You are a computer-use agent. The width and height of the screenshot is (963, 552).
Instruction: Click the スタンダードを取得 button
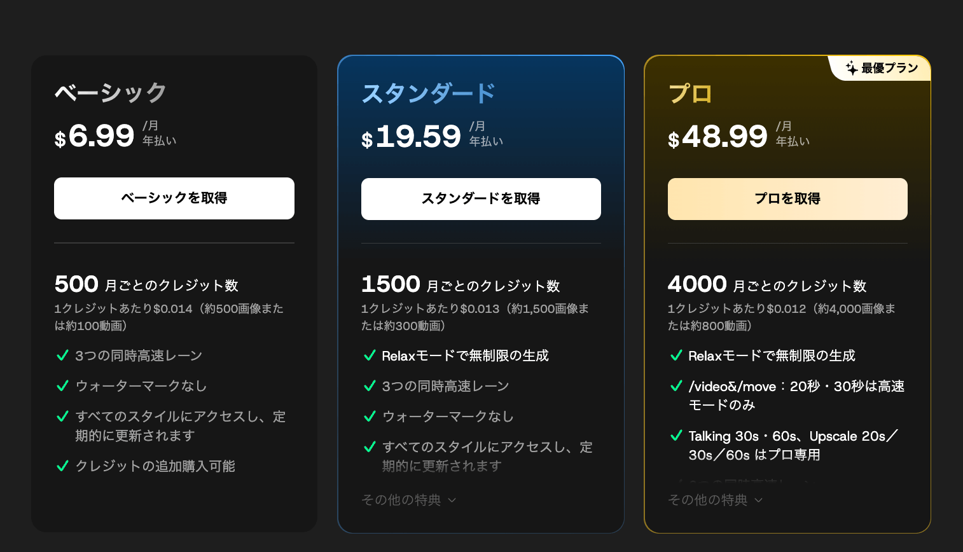(x=480, y=198)
